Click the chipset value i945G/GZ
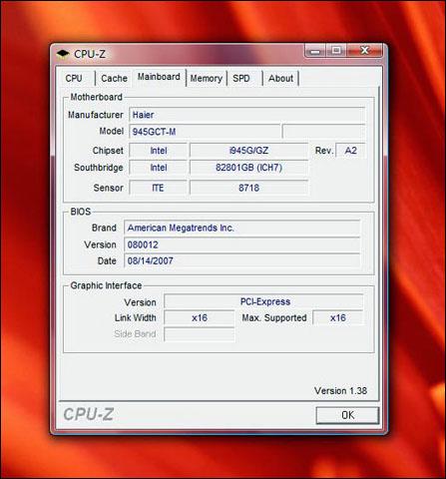The height and width of the screenshot is (479, 446). coord(248,151)
